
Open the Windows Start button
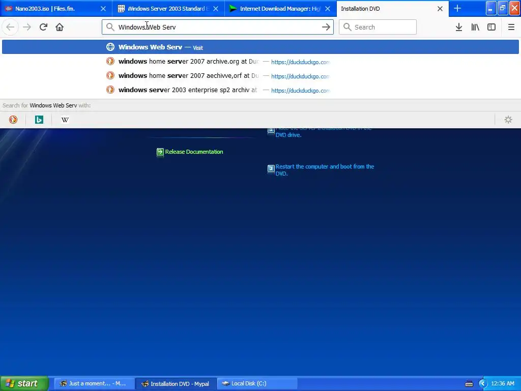(x=24, y=383)
